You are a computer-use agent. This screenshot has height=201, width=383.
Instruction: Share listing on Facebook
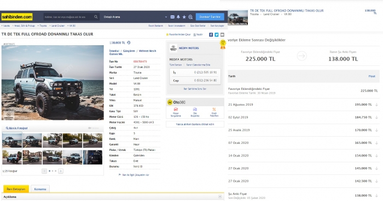pos(211,35)
